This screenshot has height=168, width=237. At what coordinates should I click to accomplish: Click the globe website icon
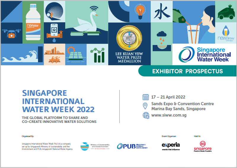(x=146, y=115)
